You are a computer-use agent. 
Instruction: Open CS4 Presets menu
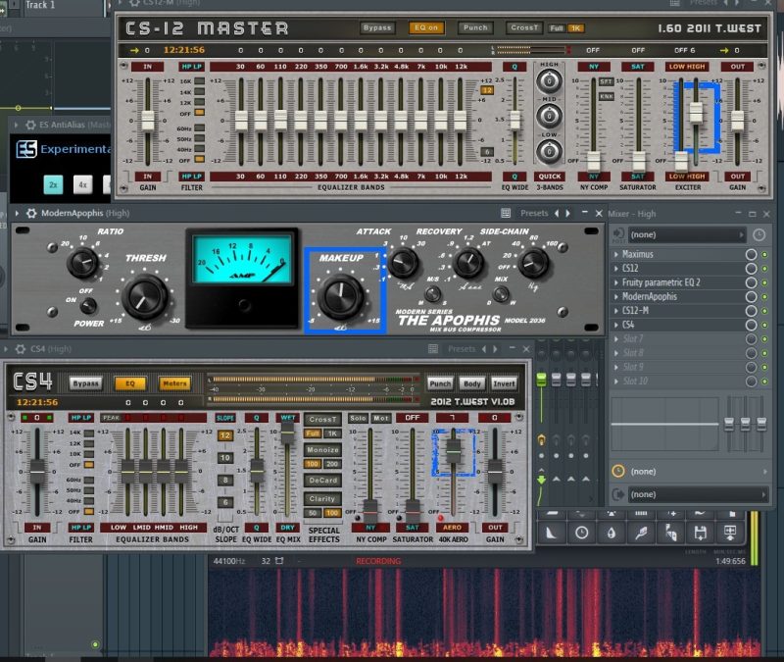pos(462,349)
